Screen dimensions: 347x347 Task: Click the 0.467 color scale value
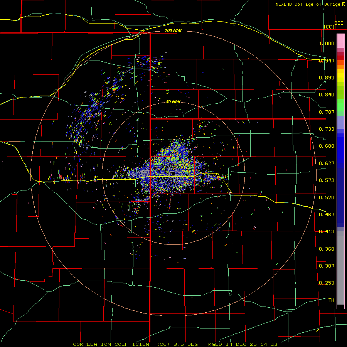pyautogui.click(x=327, y=215)
